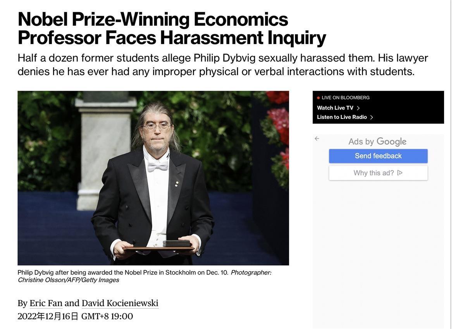The image size is (465, 329).
Task: Click the LIVE ON BLOOMBERG label
Action: (346, 98)
